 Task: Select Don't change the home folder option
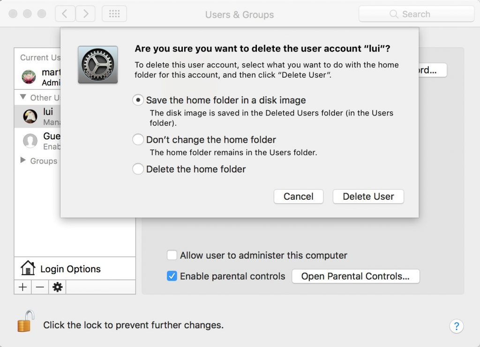[138, 139]
